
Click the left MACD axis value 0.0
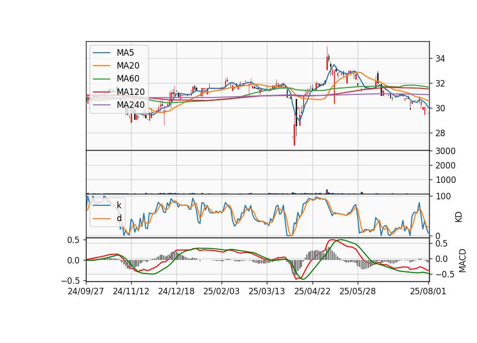[73, 260]
